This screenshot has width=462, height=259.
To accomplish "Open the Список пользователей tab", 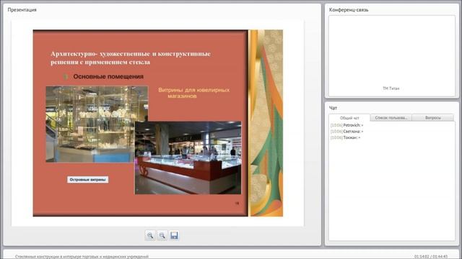I will coord(391,118).
